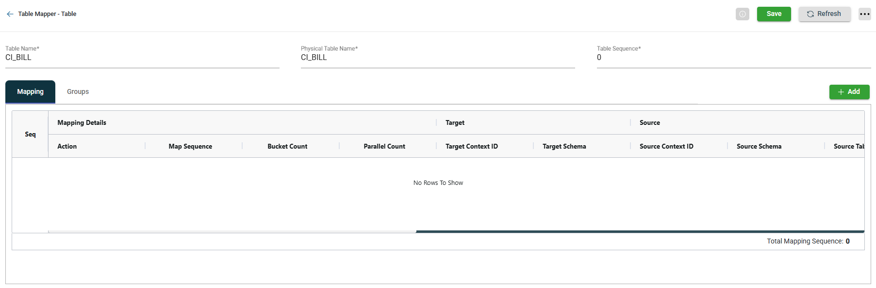Image resolution: width=876 pixels, height=288 pixels.
Task: Sort by the Seq column header
Action: [30, 135]
